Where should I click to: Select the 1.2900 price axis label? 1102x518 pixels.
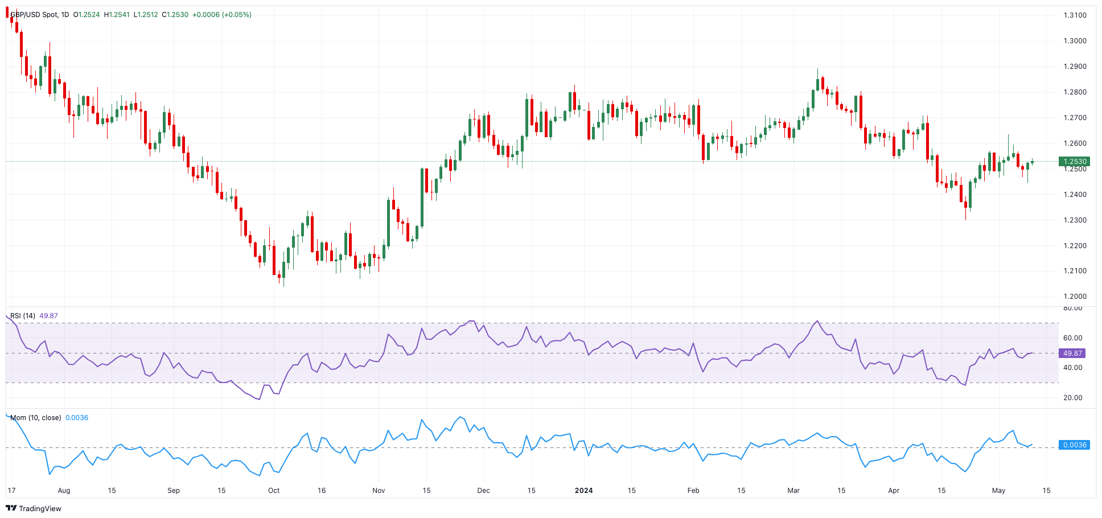tap(1075, 67)
